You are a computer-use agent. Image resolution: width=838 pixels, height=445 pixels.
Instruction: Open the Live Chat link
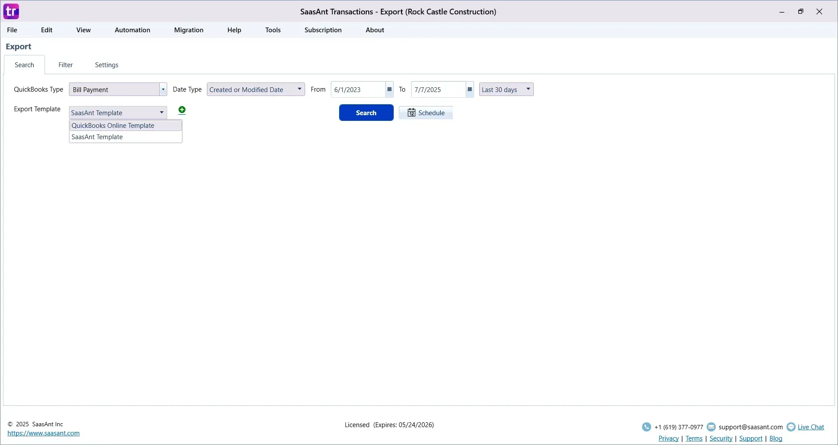tap(811, 428)
